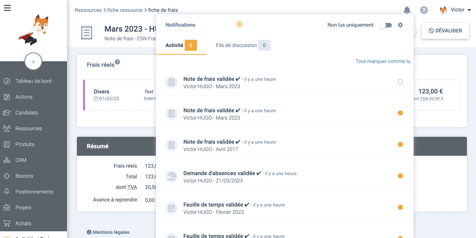Click the round plus quick-add button

click(x=33, y=62)
